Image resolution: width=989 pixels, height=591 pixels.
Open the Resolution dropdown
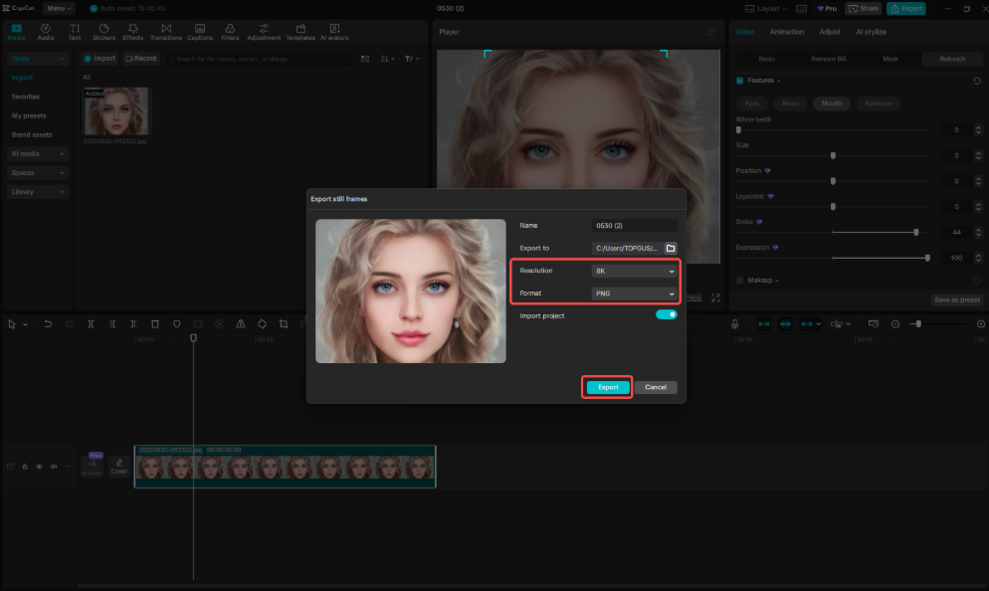click(x=635, y=270)
